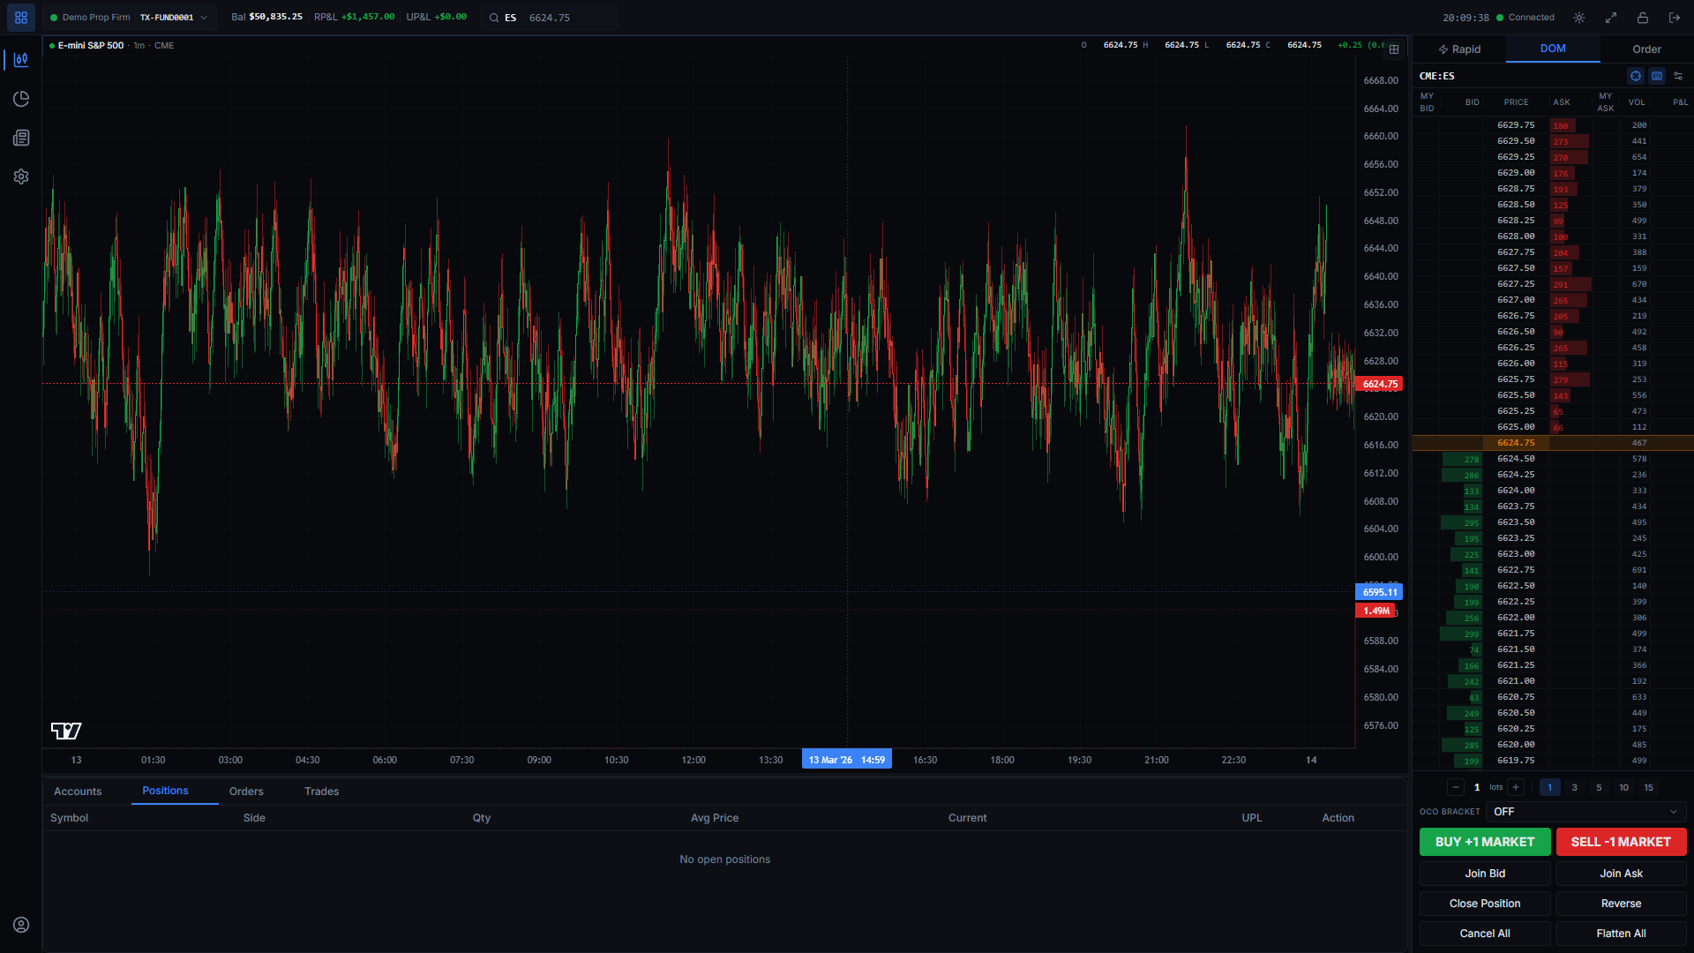Click the fullscreen expand arrows icon
The image size is (1694, 953).
[x=1611, y=18]
